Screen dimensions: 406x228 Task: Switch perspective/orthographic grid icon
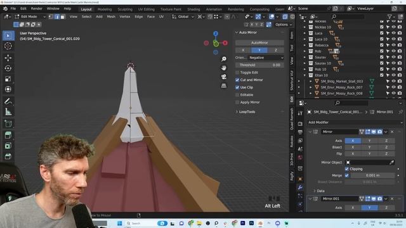click(x=224, y=85)
